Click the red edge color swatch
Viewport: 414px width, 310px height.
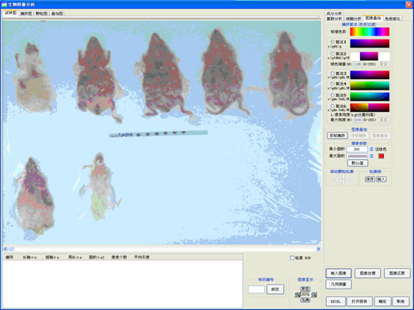point(381,156)
